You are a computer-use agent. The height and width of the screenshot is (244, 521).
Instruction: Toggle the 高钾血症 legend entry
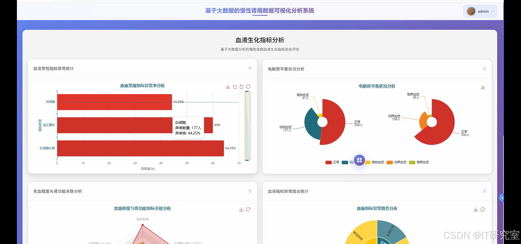[419, 162]
